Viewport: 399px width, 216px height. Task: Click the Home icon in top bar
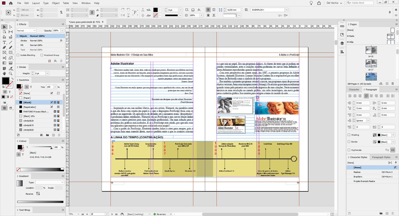coord(11,3)
